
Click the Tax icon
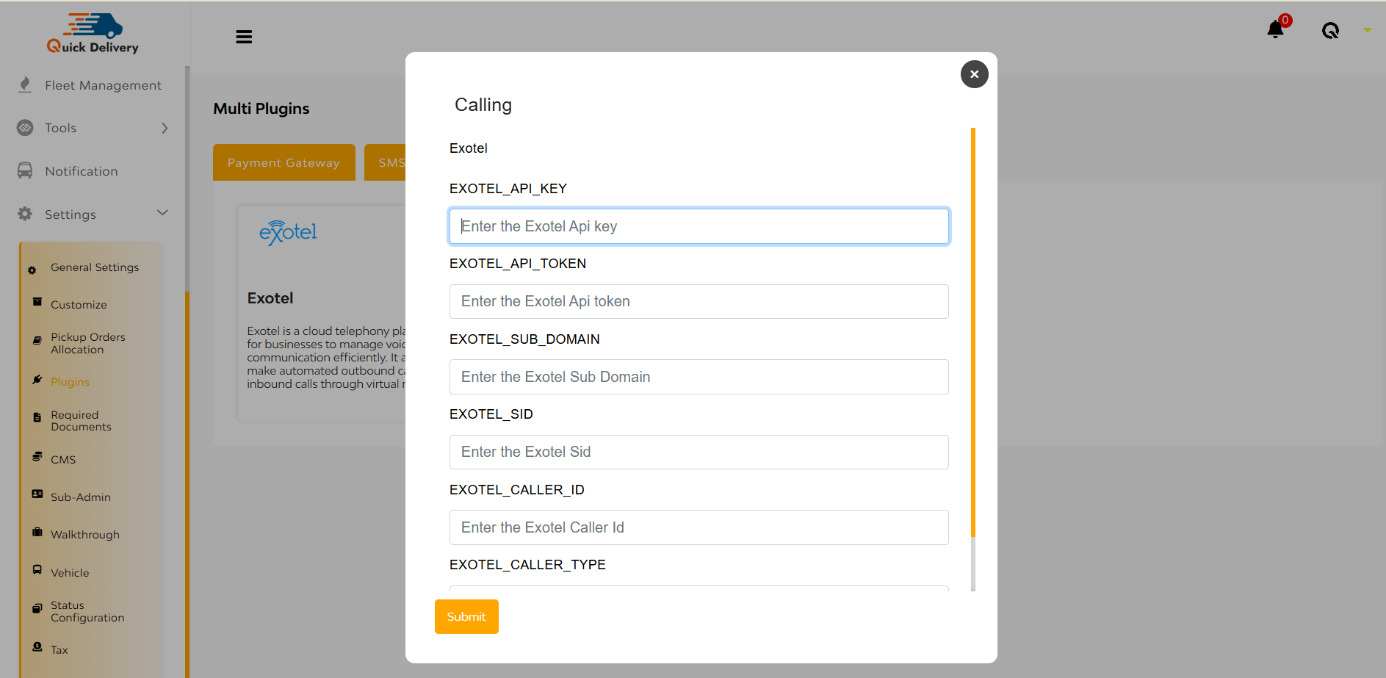(37, 646)
